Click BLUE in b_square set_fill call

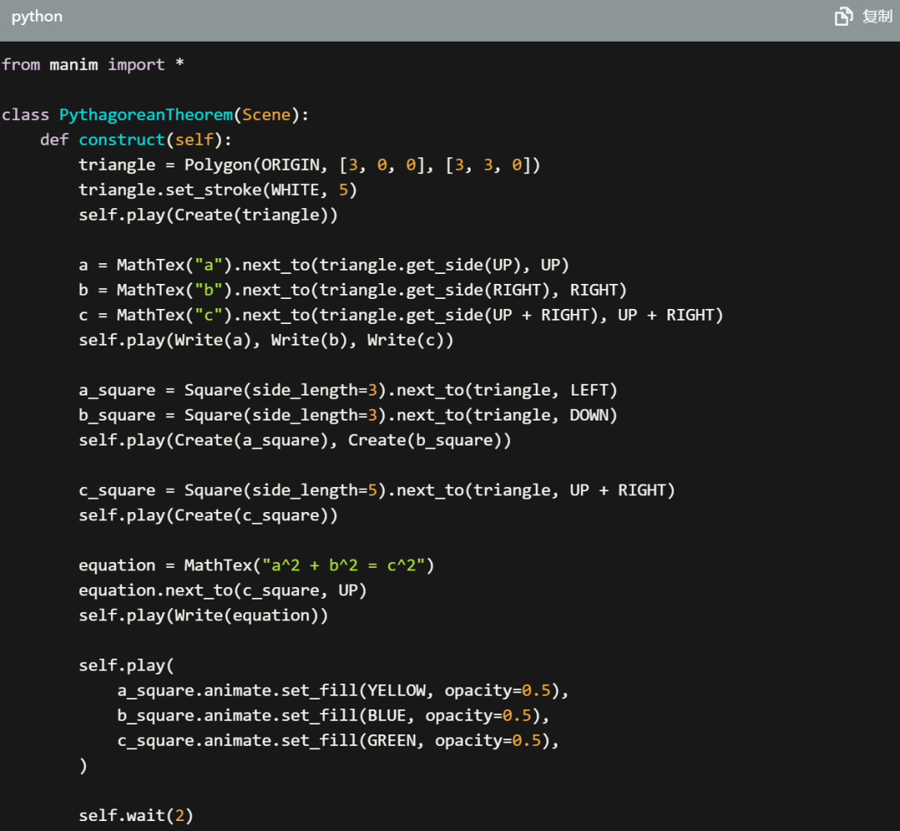387,716
